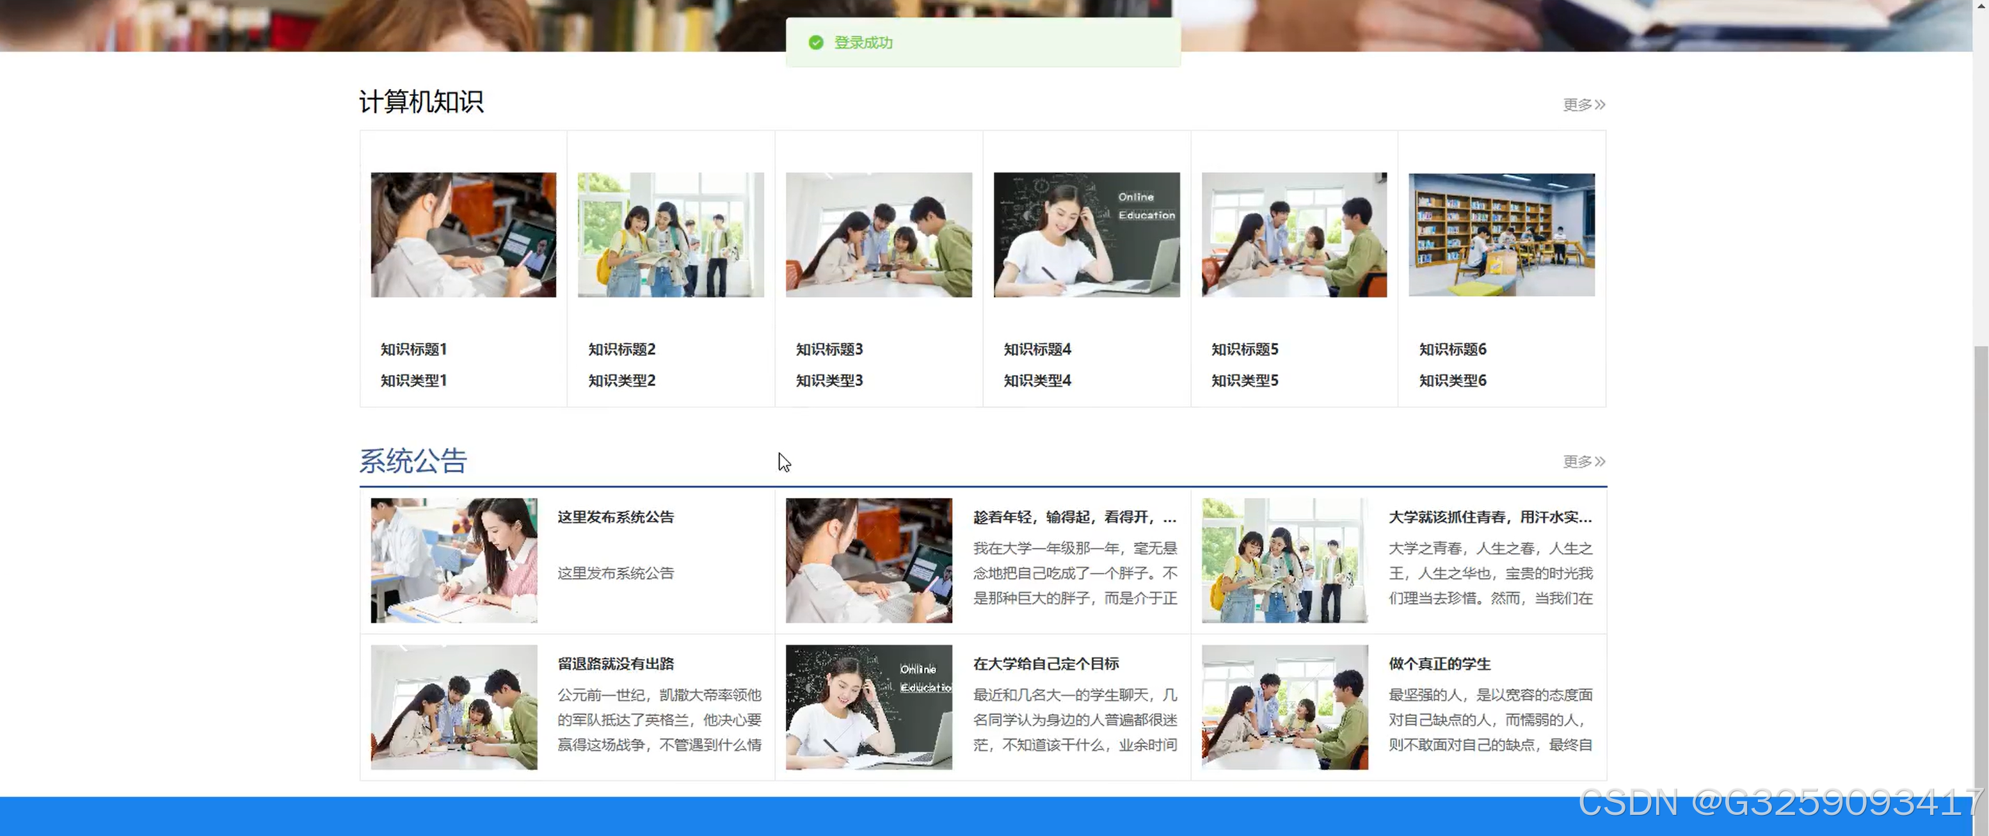Open thumbnail image of 知识标题3
The image size is (1989, 836).
[x=879, y=235]
